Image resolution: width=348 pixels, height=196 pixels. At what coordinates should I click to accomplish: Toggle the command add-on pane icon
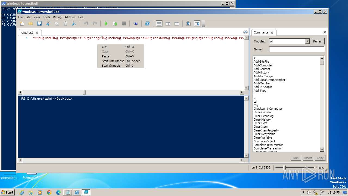tap(197, 24)
